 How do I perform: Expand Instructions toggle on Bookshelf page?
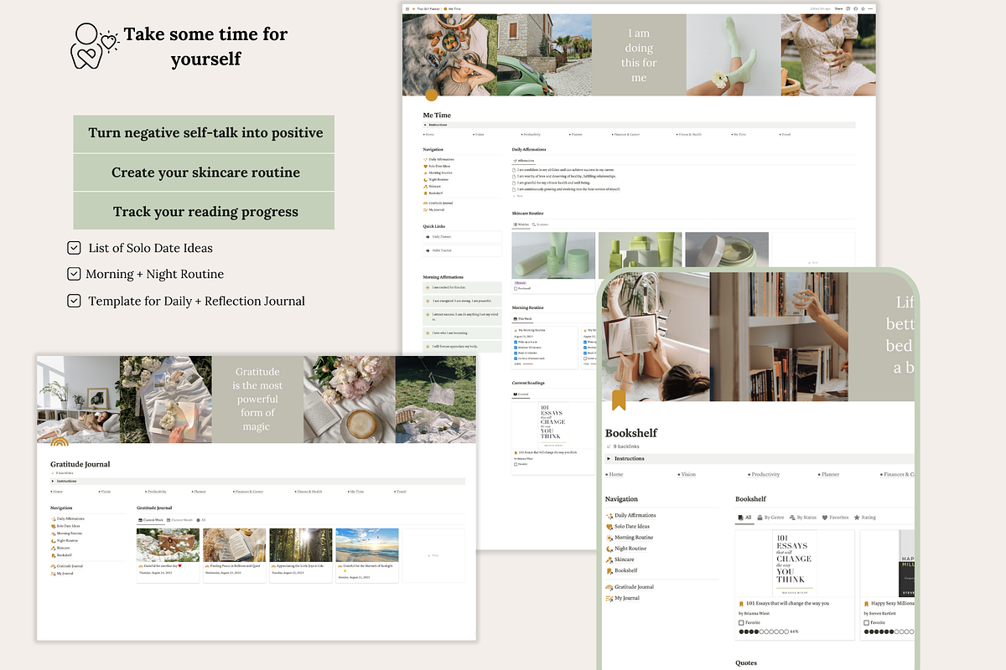(x=609, y=459)
